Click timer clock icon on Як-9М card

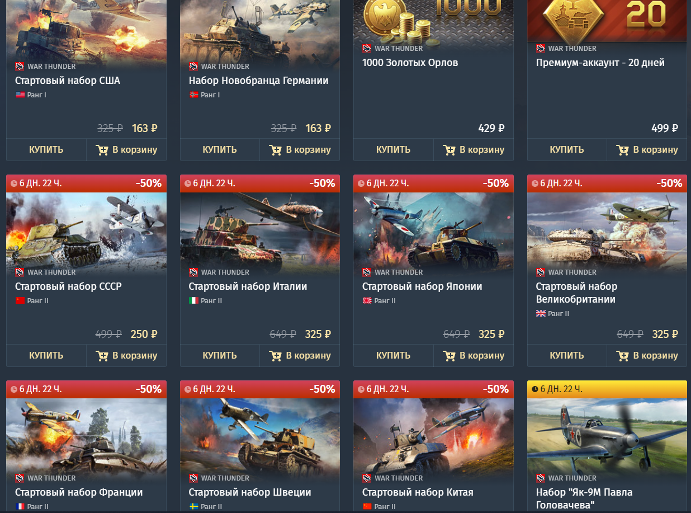pos(535,389)
